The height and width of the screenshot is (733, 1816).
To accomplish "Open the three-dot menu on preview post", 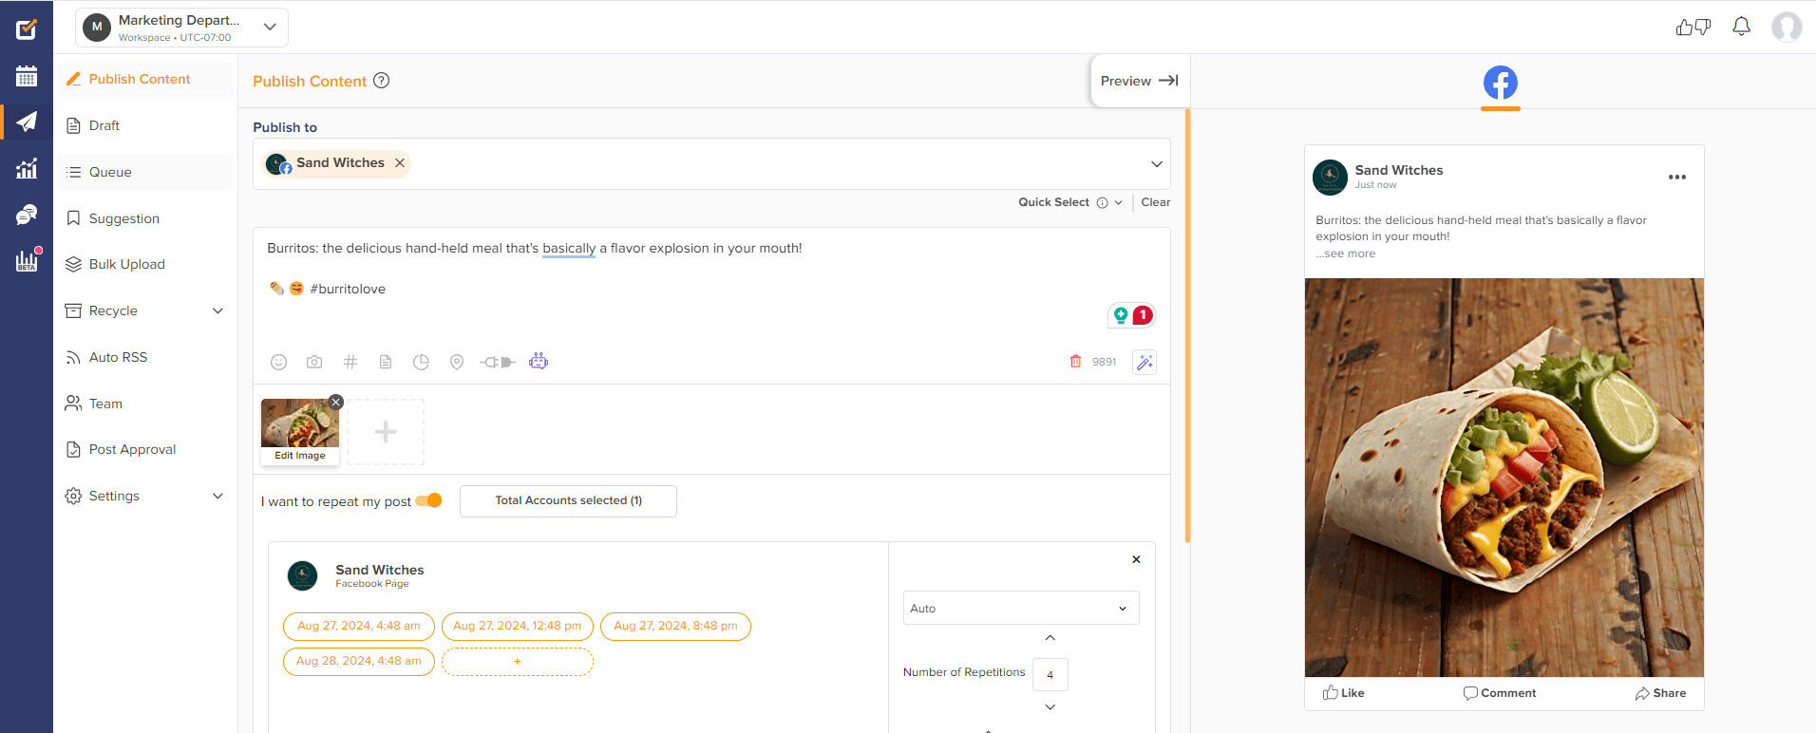I will point(1677,177).
